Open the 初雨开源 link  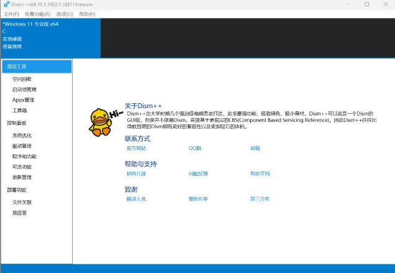coord(136,174)
